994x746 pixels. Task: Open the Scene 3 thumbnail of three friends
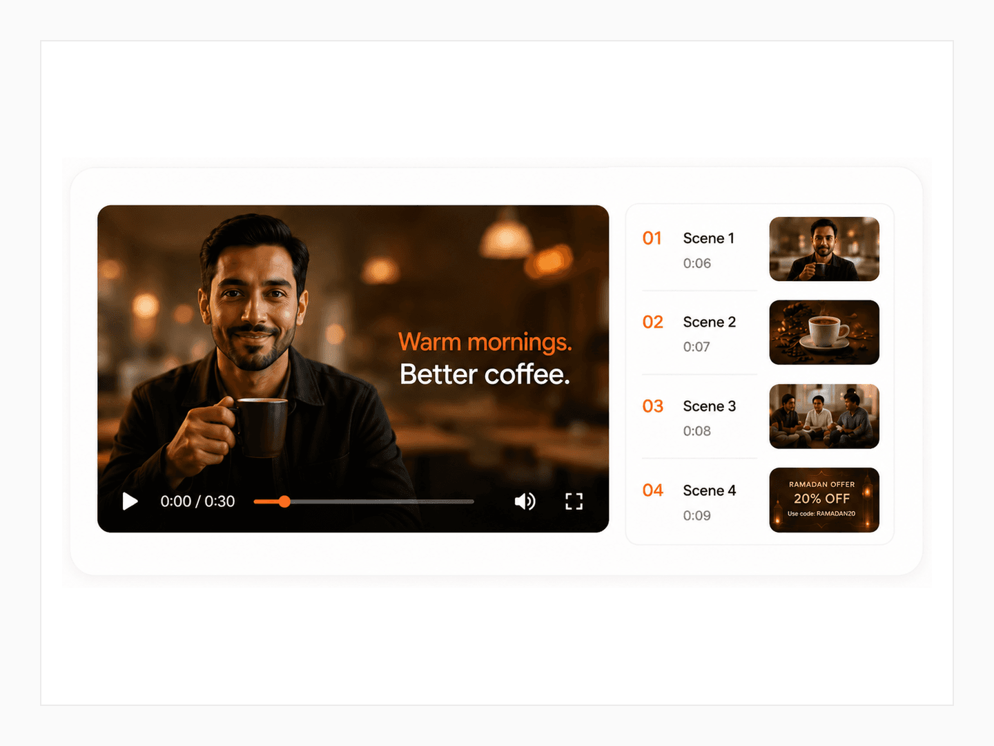pos(824,417)
